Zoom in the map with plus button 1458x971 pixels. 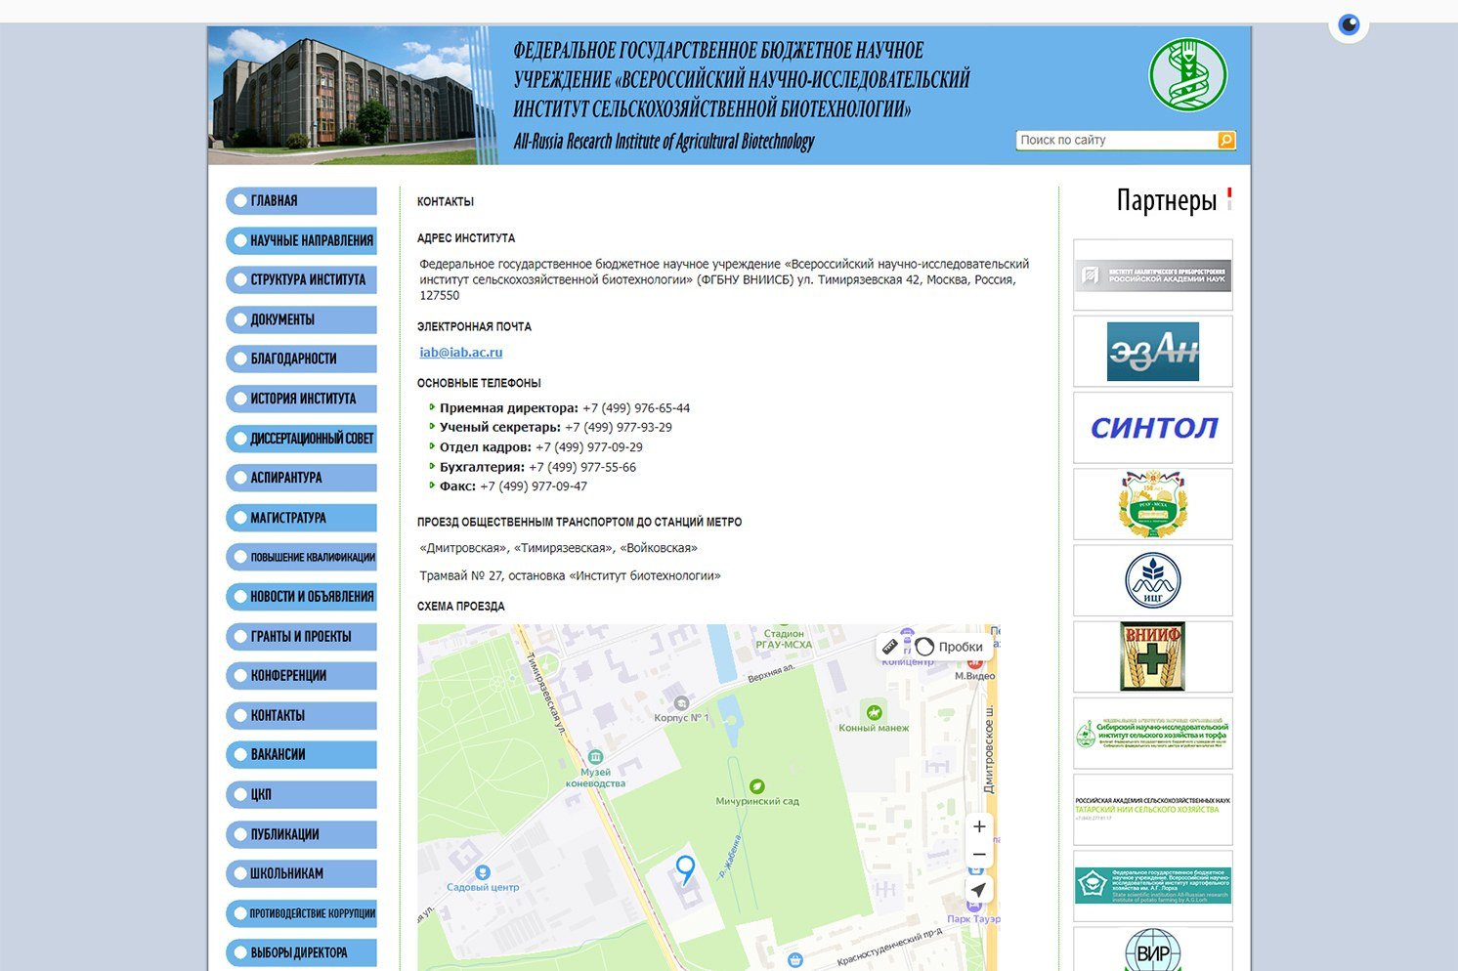(979, 826)
